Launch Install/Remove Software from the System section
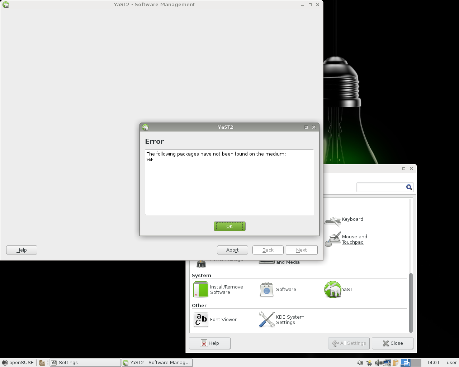The height and width of the screenshot is (367, 459). tap(219, 290)
